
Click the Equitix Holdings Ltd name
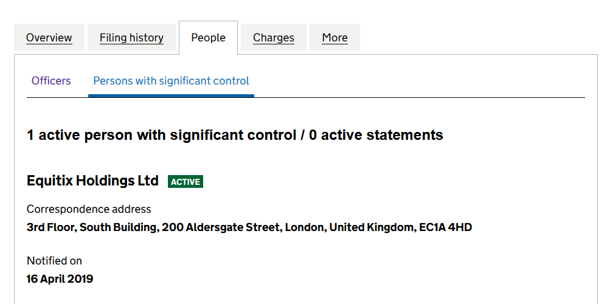(x=92, y=181)
